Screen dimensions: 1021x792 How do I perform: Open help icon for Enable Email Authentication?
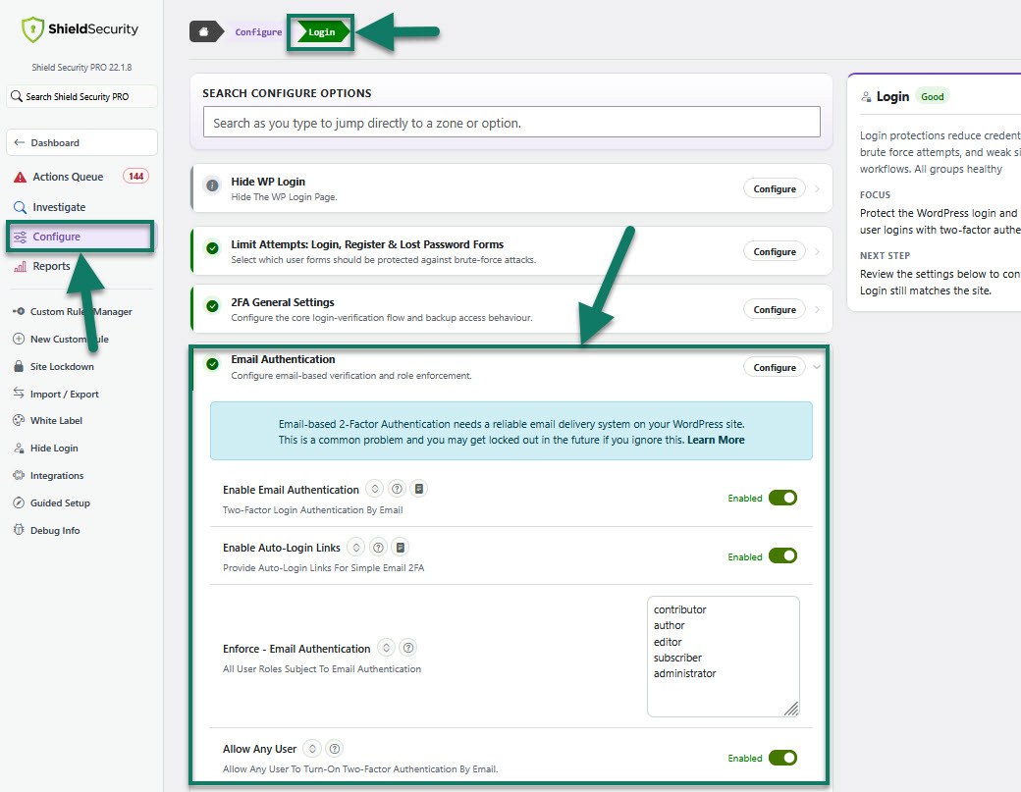click(397, 489)
